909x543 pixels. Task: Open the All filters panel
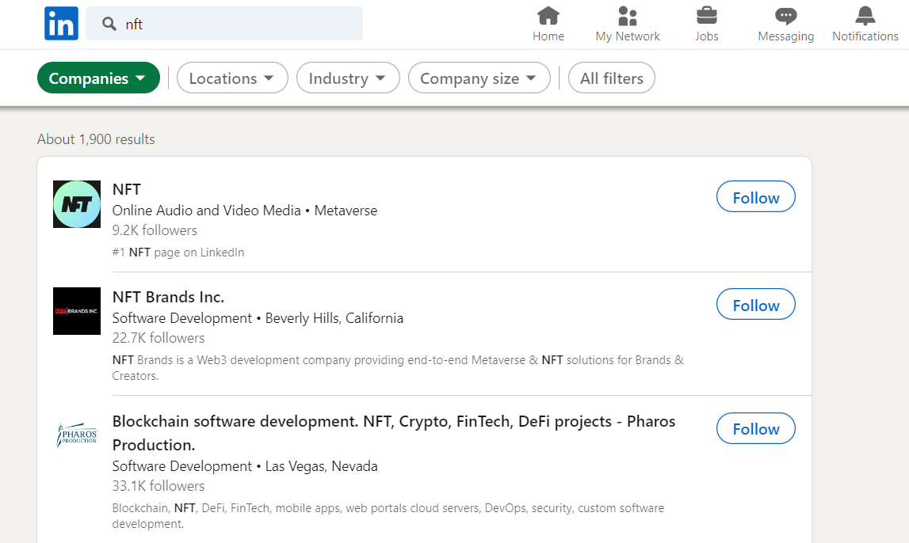(611, 78)
